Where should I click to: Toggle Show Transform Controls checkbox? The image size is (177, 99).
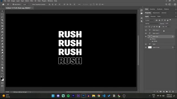[31, 4]
